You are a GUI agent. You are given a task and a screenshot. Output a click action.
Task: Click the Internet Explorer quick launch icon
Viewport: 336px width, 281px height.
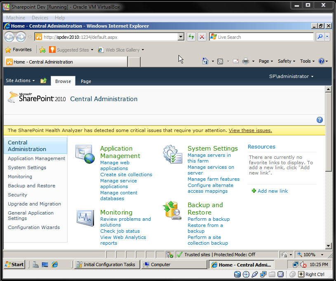pyautogui.click(x=55, y=264)
